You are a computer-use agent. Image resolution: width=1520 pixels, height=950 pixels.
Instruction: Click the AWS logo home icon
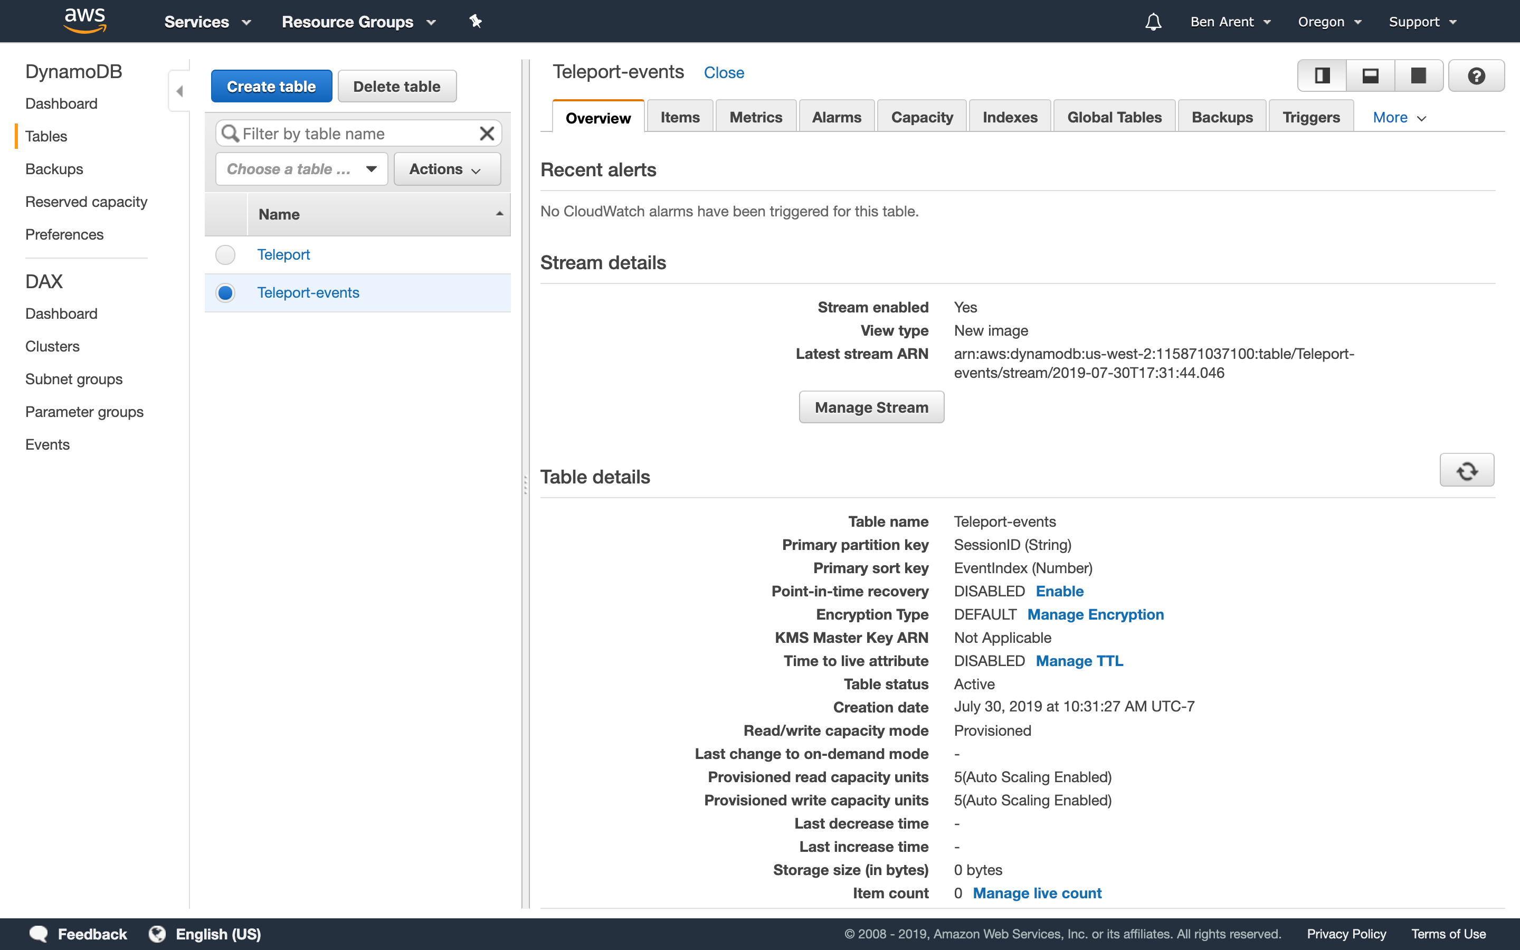85,21
